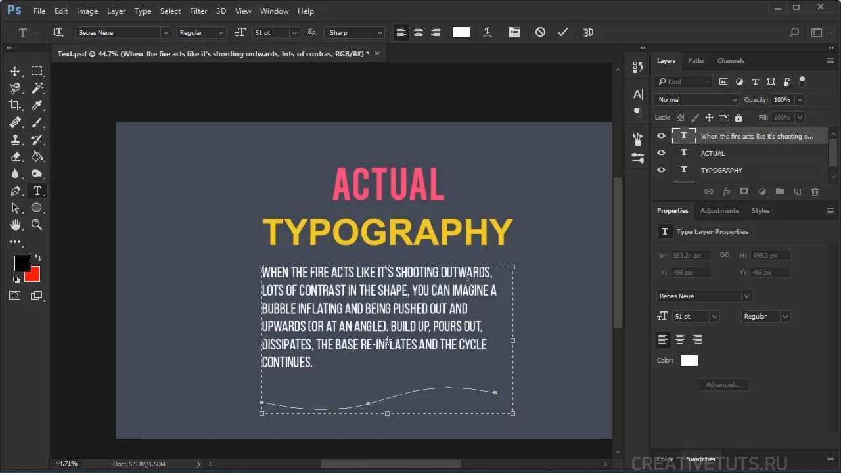Open the Filter menu
Screen dimensions: 841x473
[x=198, y=11]
